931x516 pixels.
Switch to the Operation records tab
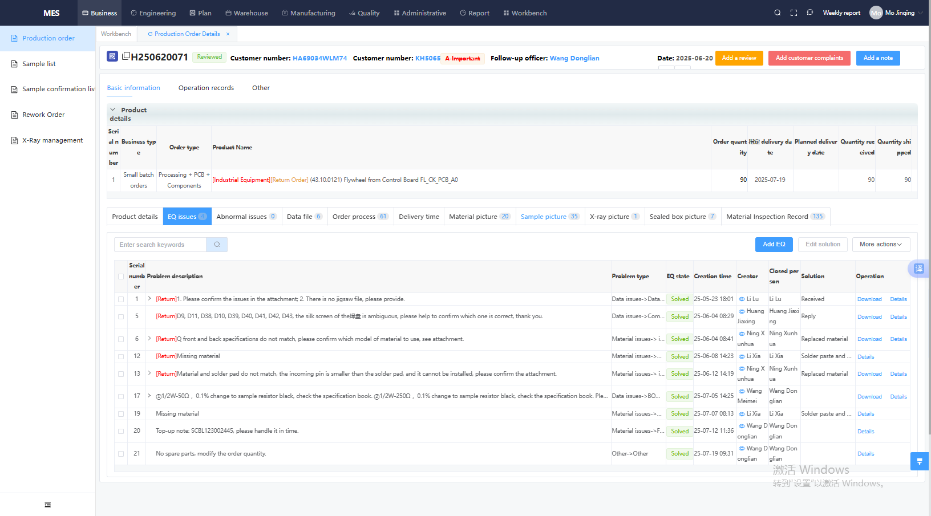click(206, 88)
